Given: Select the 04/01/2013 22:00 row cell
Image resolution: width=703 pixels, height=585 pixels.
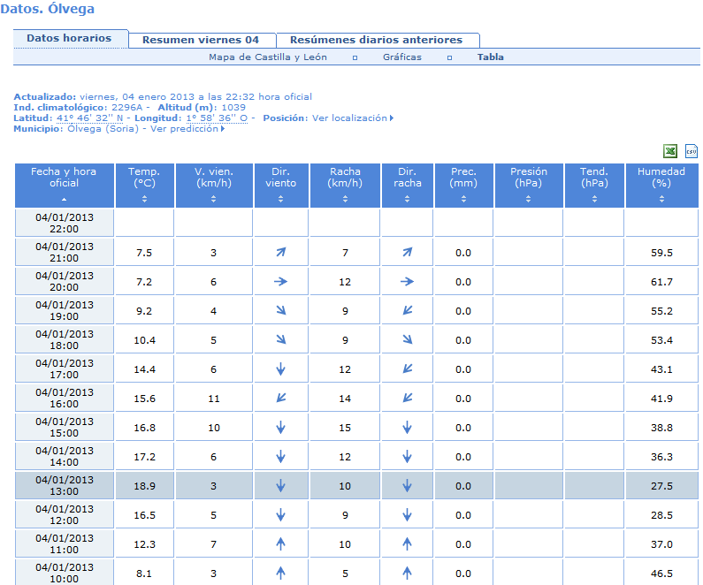Looking at the screenshot, I should (x=65, y=223).
